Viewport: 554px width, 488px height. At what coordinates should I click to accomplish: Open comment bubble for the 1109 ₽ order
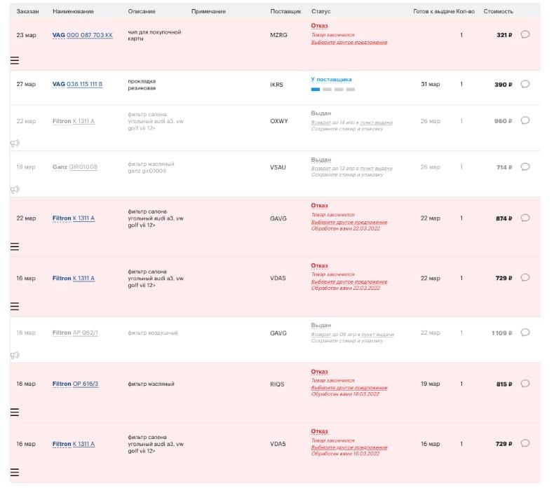click(x=525, y=333)
